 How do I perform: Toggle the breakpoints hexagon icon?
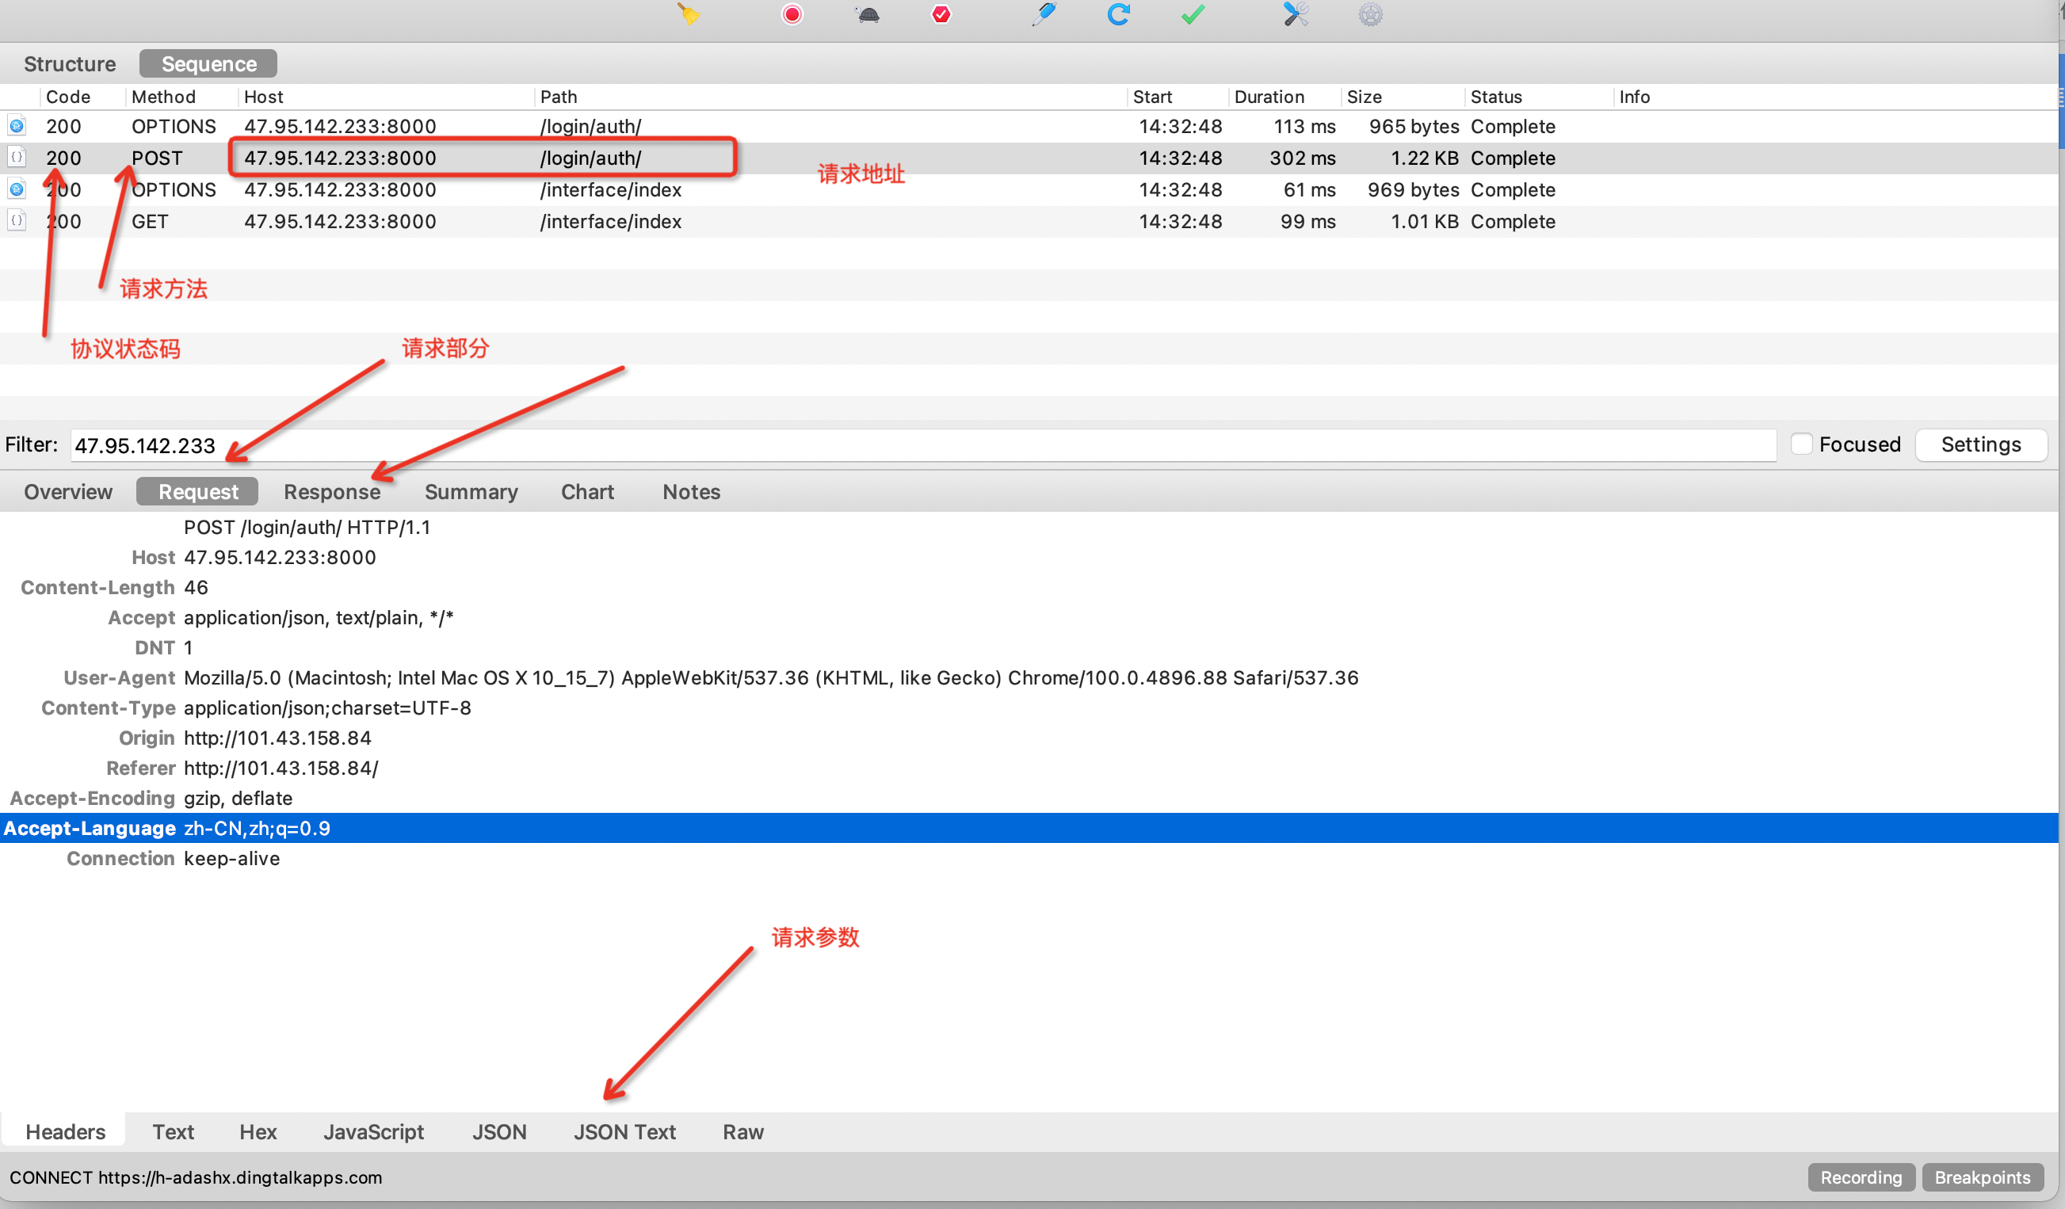(941, 15)
